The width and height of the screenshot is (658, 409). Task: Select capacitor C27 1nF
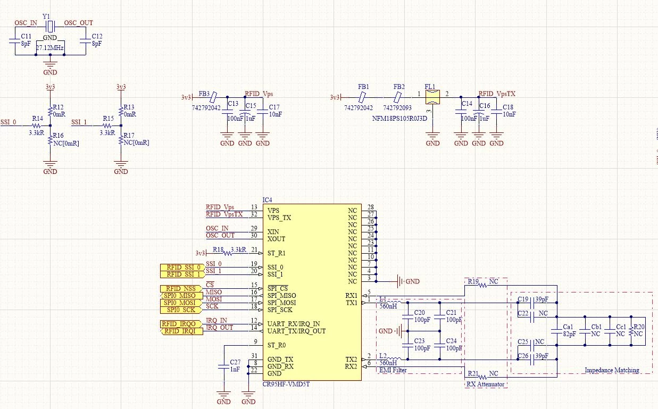(223, 367)
